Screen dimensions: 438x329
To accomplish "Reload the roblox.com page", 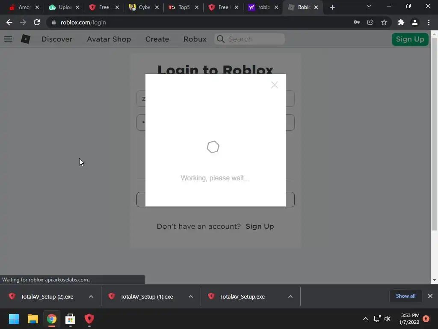I will (37, 22).
